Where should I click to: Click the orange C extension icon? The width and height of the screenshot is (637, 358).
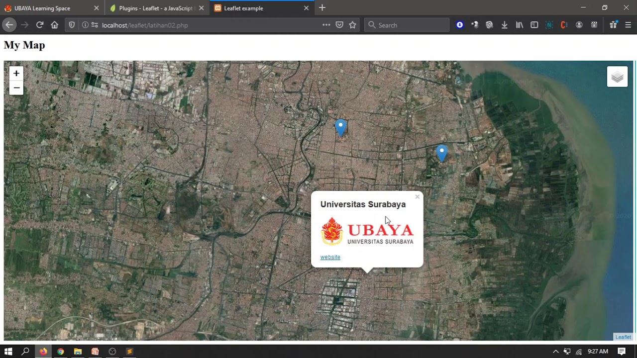[x=564, y=25]
